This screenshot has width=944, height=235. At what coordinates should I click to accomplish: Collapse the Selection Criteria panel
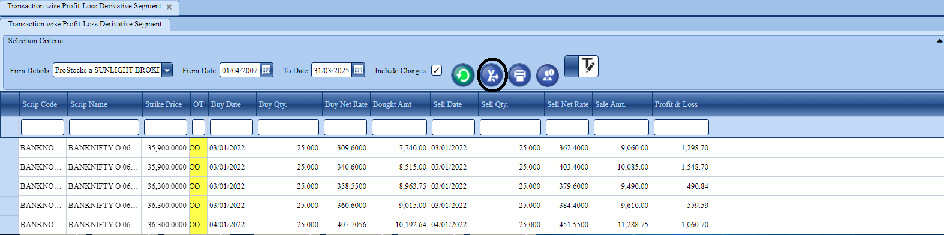tap(939, 41)
